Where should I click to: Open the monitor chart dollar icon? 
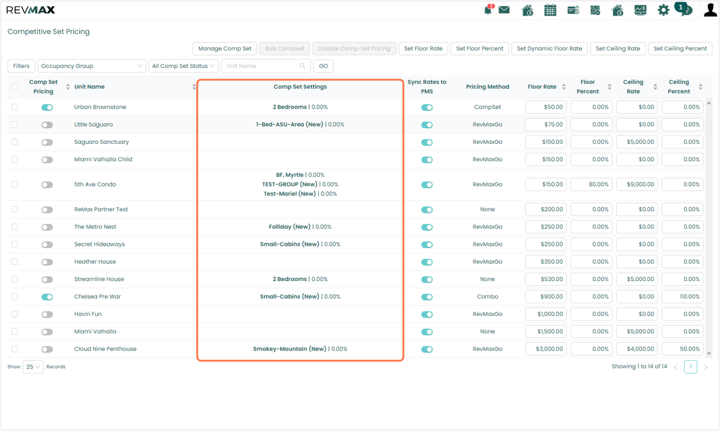tap(640, 10)
